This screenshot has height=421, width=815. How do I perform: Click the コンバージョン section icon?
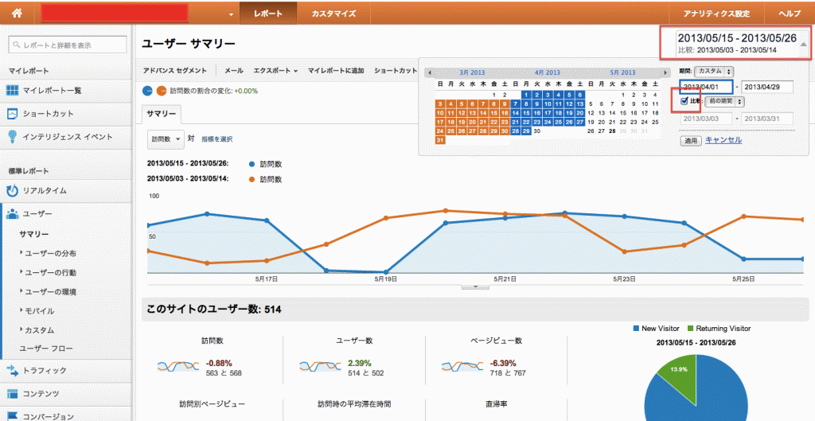(x=13, y=415)
